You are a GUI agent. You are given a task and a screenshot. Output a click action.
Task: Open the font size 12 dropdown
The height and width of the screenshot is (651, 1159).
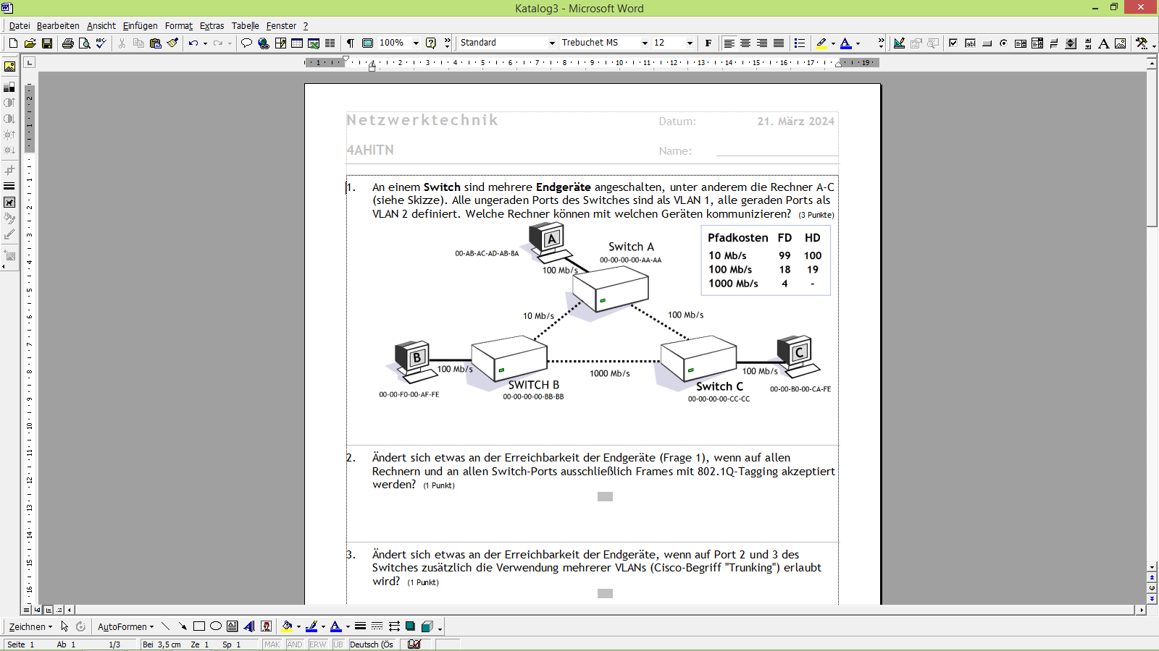pyautogui.click(x=690, y=43)
